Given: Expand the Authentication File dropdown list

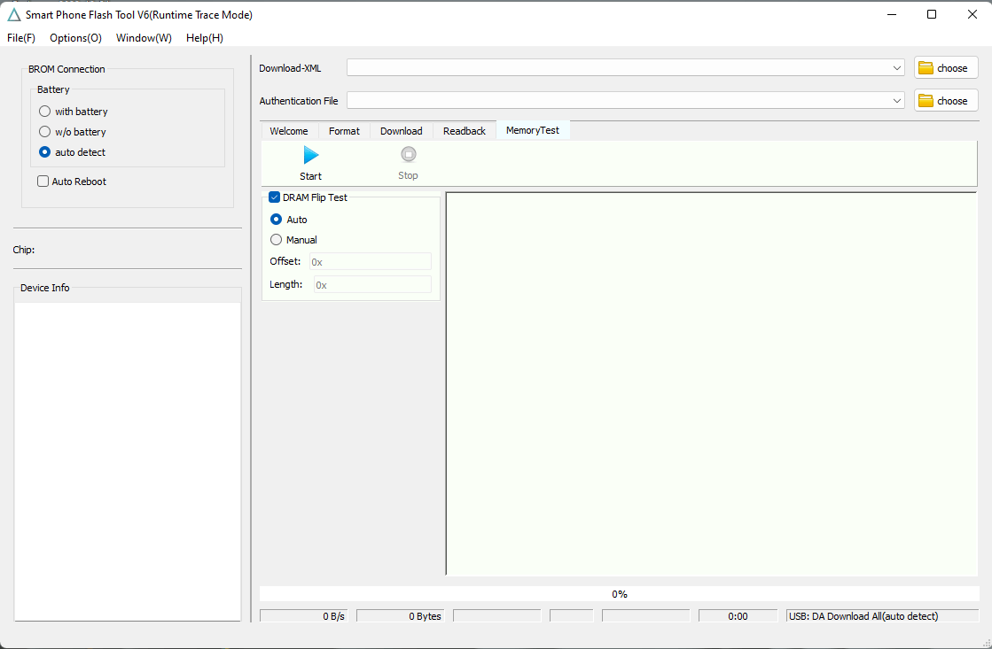Looking at the screenshot, I should [896, 100].
